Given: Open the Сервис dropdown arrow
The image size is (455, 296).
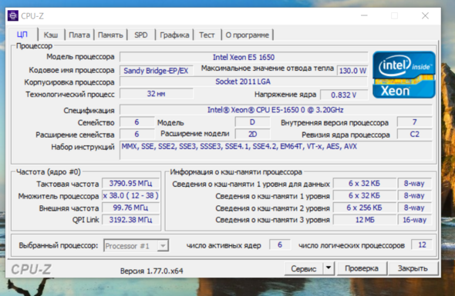Looking at the screenshot, I should 329,268.
